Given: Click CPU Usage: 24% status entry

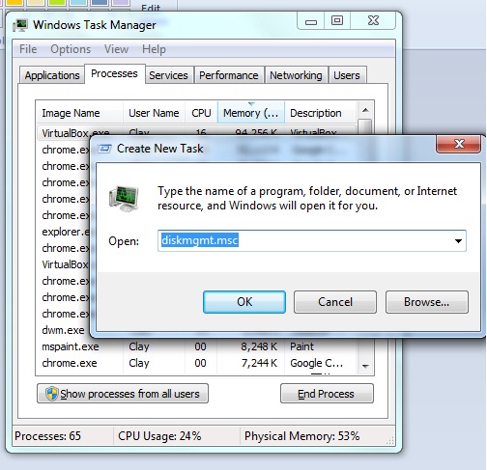Looking at the screenshot, I should click(x=159, y=436).
